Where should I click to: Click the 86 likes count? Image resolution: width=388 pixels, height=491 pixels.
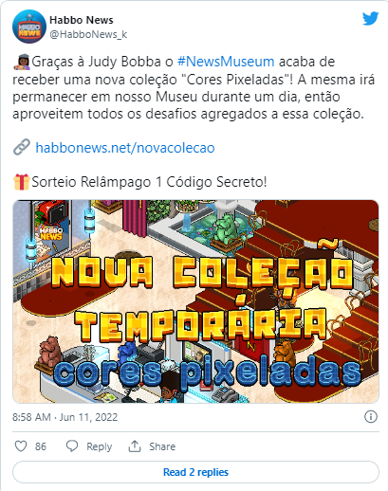click(41, 446)
